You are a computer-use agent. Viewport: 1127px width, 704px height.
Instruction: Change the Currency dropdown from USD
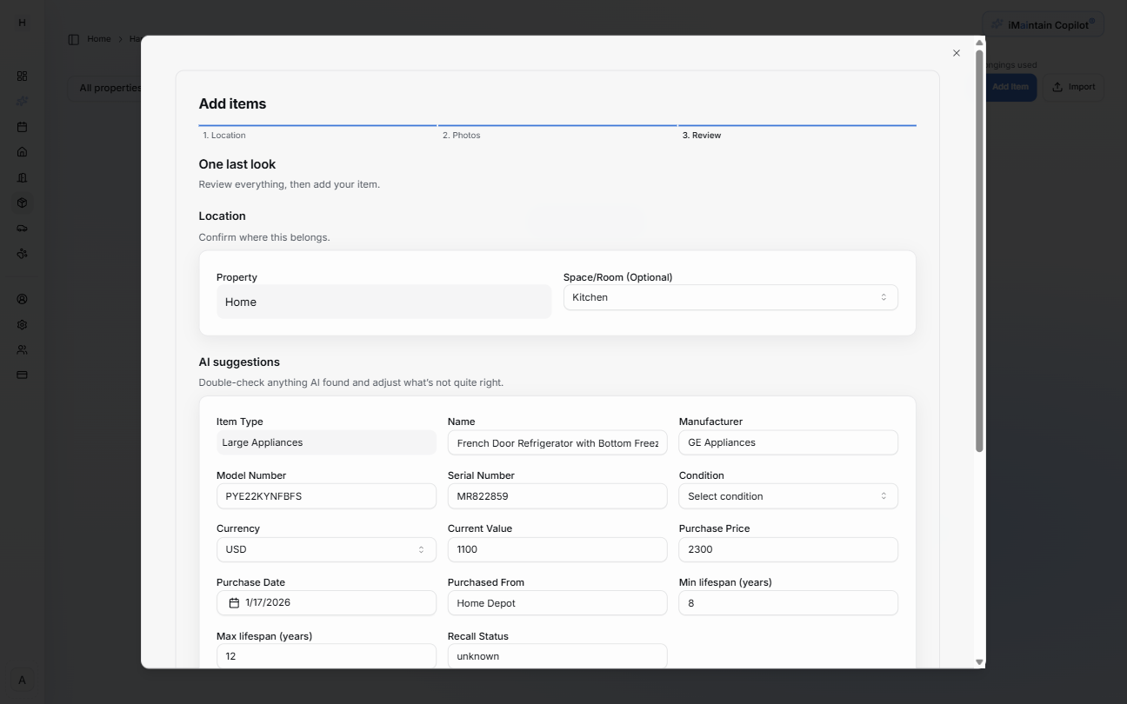tap(325, 549)
